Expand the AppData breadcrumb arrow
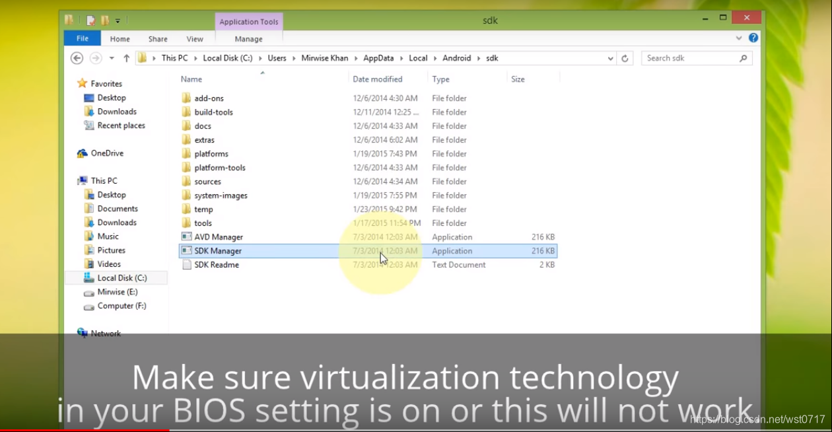832x432 pixels. (x=401, y=58)
